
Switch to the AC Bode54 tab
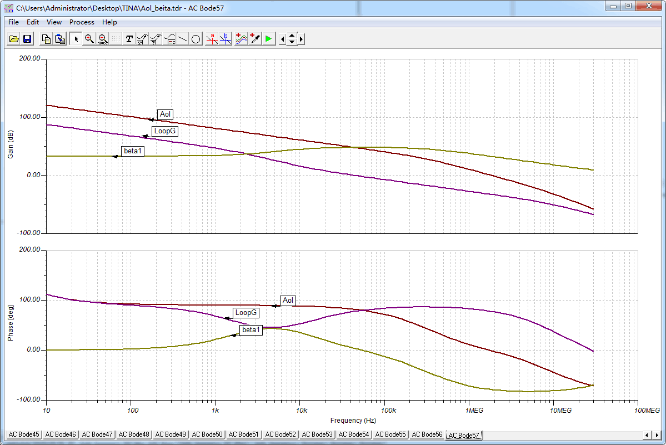353,434
